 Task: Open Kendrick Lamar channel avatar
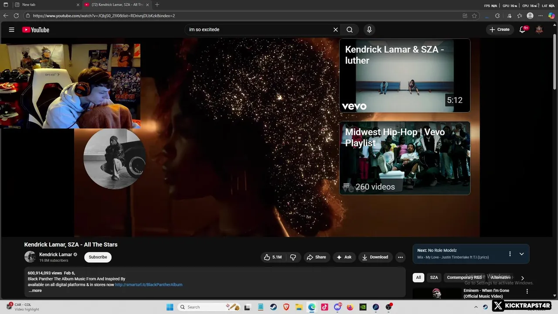coord(30,257)
